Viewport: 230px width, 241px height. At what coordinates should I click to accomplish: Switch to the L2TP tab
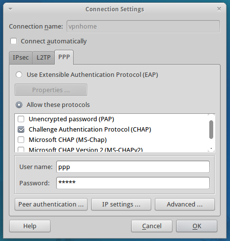click(x=43, y=58)
